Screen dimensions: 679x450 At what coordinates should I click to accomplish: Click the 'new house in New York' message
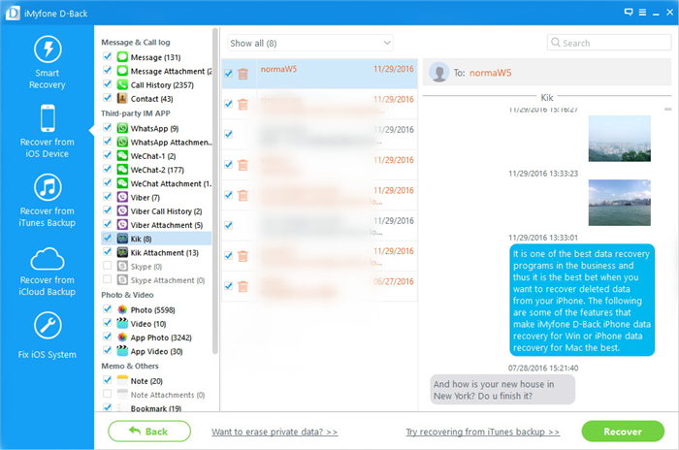coord(502,390)
